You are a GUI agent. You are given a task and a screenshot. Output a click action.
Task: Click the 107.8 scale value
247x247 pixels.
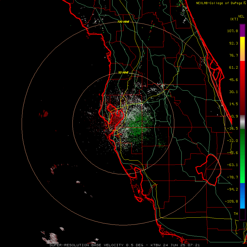pyautogui.click(x=232, y=31)
